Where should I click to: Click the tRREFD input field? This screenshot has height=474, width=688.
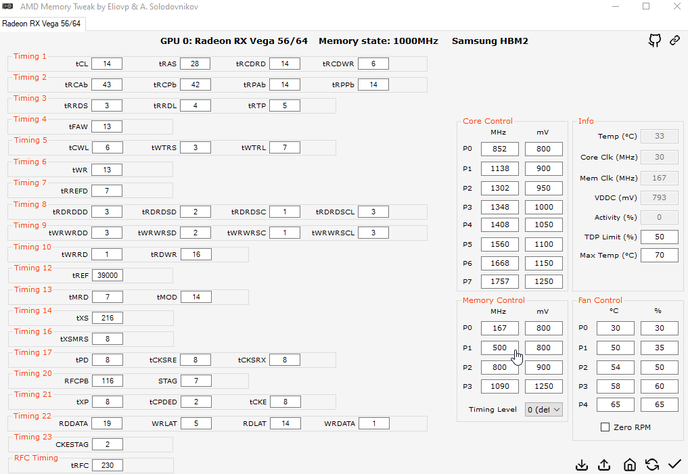[x=107, y=191]
